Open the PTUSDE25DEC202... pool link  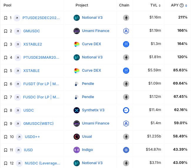41,18
